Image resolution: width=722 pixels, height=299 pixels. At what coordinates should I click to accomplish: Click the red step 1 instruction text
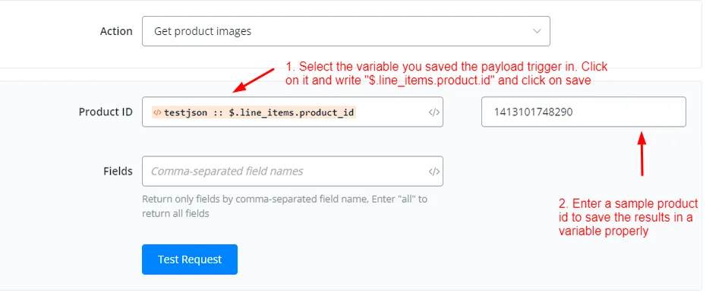point(446,74)
